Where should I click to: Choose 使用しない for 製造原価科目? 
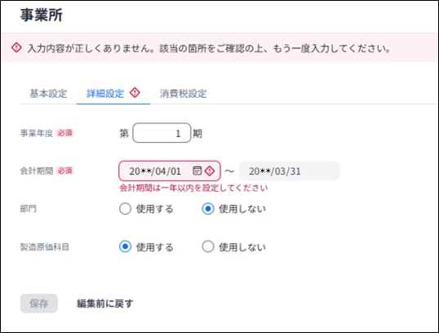pos(208,246)
